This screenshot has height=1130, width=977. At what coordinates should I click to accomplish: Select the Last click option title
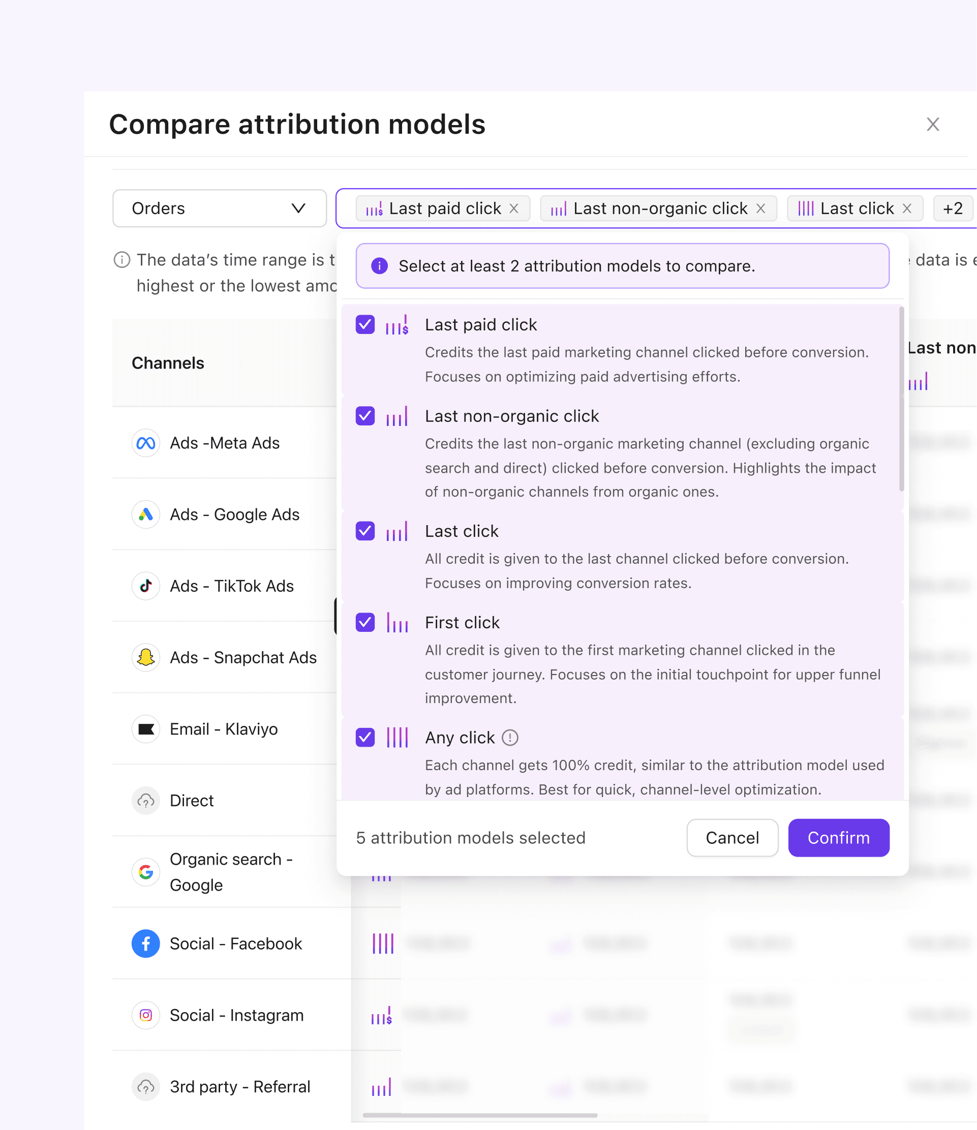coord(462,531)
